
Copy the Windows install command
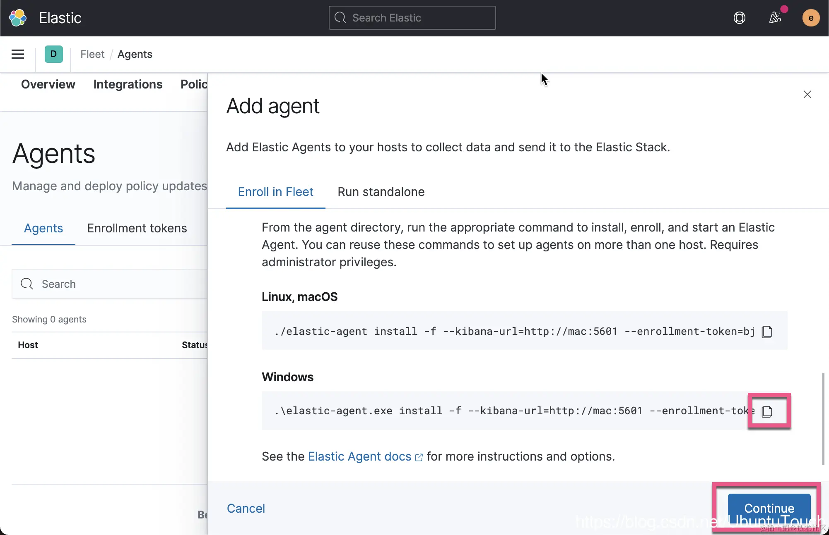[x=766, y=411]
